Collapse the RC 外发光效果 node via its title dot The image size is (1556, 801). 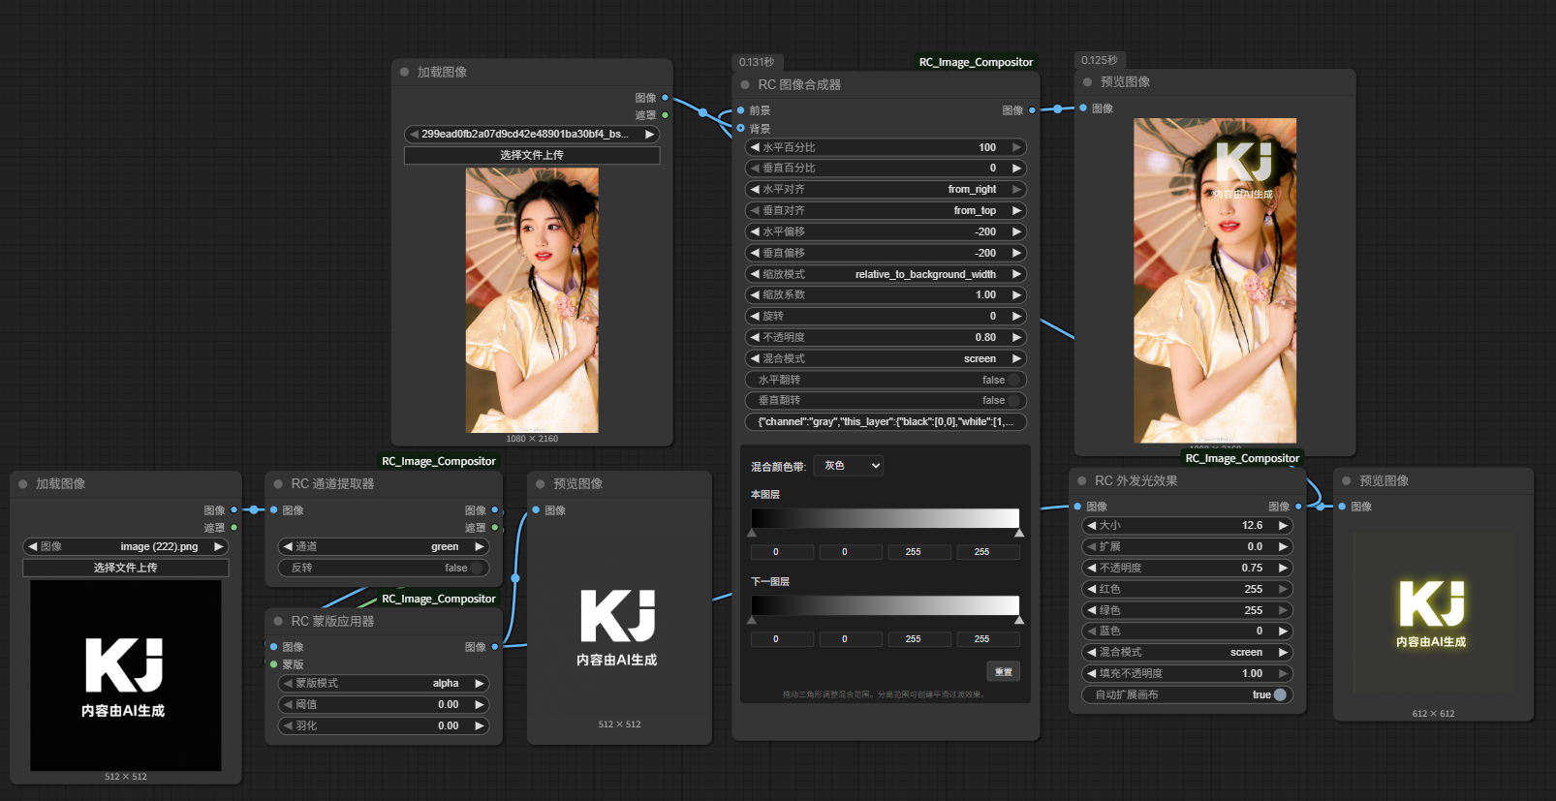(1082, 481)
